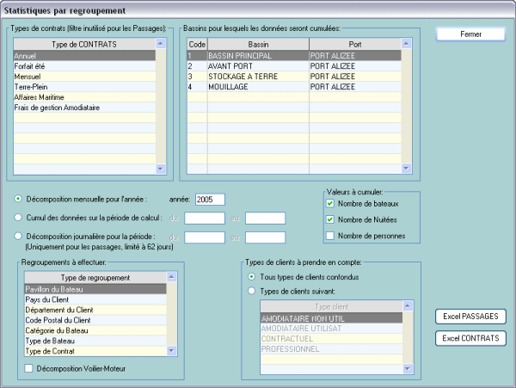The image size is (516, 388).
Task: Close the dialog with Fermer button
Action: (470, 34)
